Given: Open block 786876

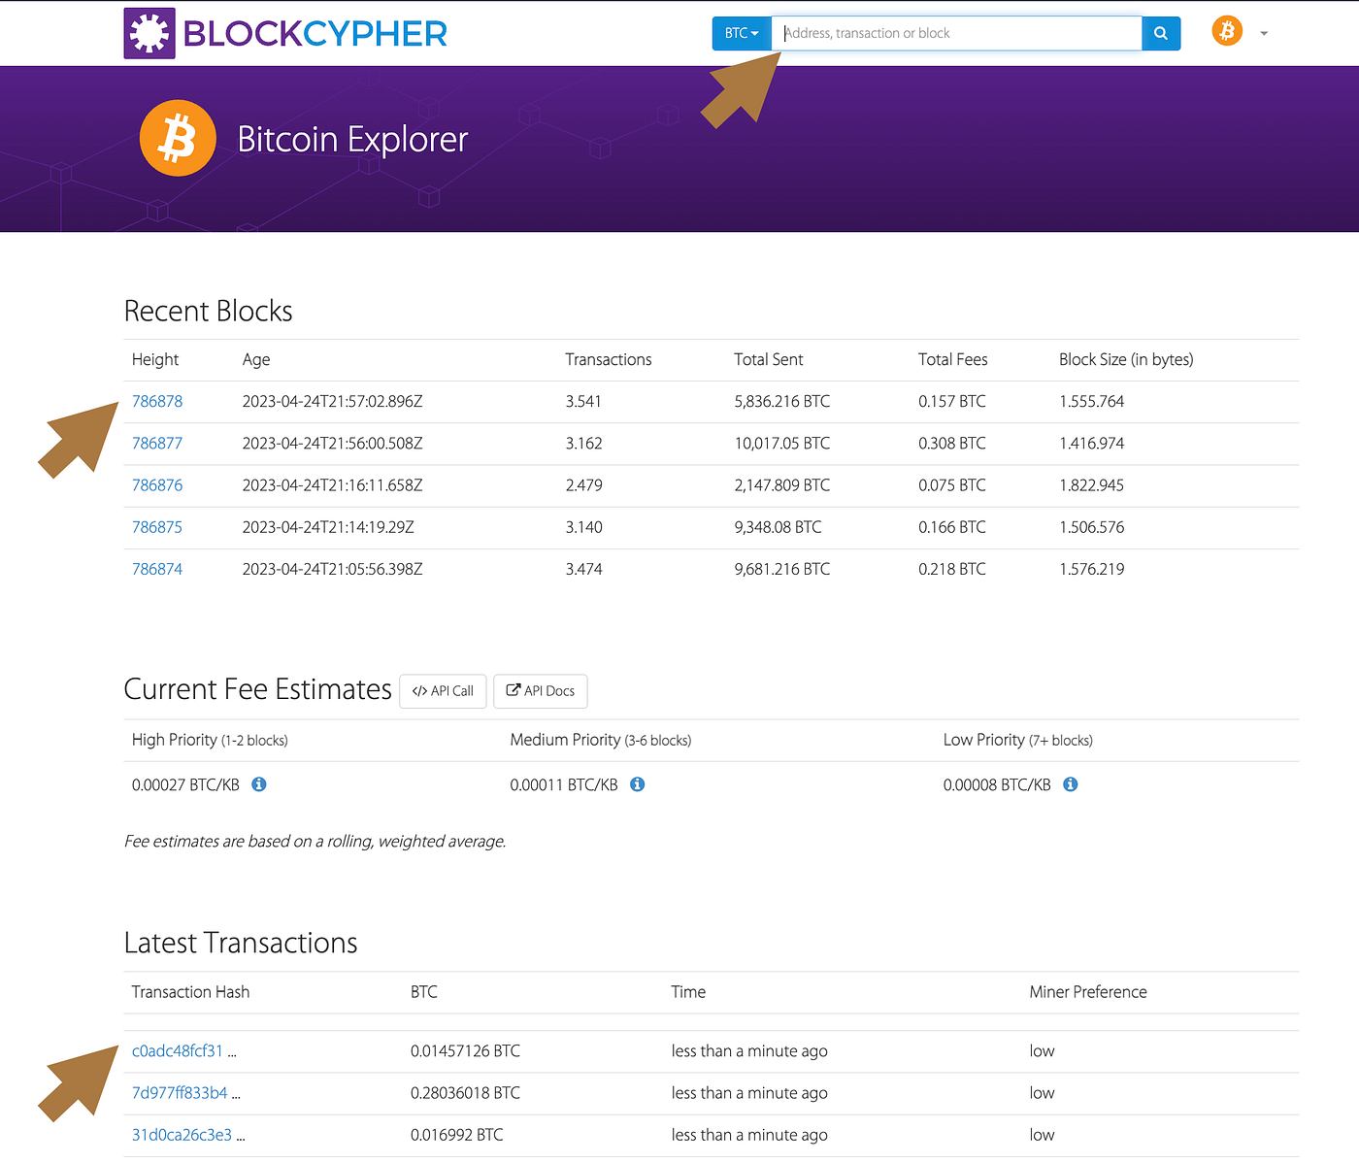Looking at the screenshot, I should point(157,485).
